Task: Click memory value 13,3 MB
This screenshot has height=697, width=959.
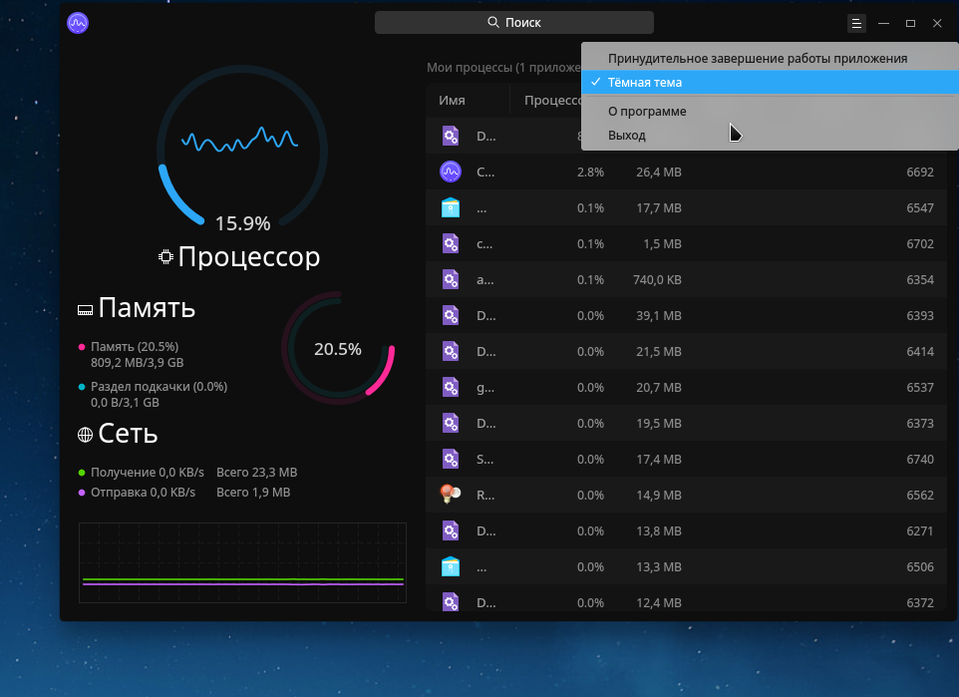Action: [x=659, y=566]
